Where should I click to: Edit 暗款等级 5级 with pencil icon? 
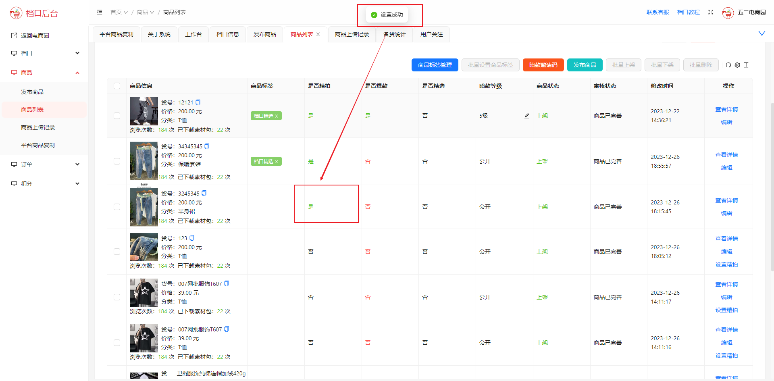pos(527,116)
